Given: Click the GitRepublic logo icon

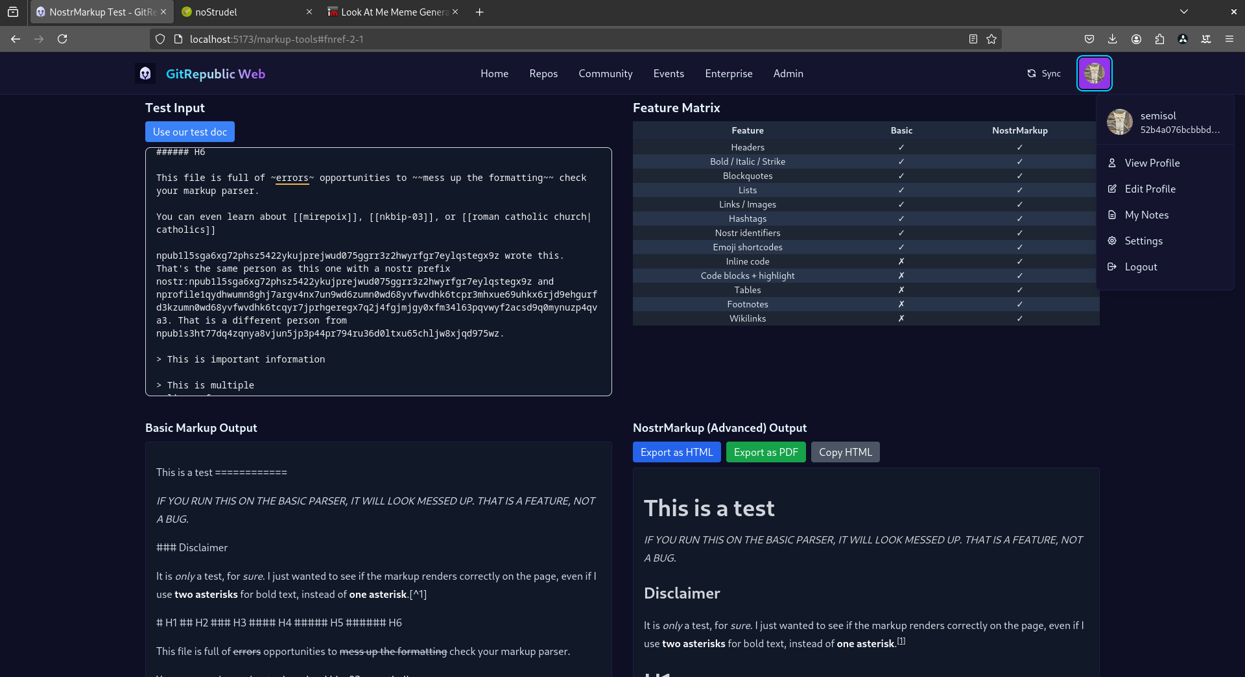Looking at the screenshot, I should [x=145, y=73].
